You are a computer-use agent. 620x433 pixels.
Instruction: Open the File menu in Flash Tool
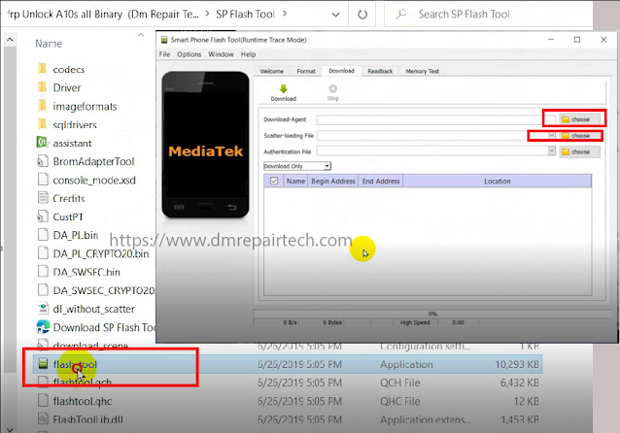(164, 54)
